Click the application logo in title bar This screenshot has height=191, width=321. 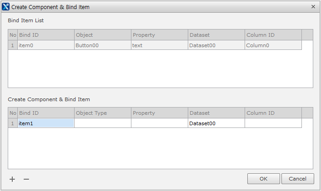coord(5,7)
